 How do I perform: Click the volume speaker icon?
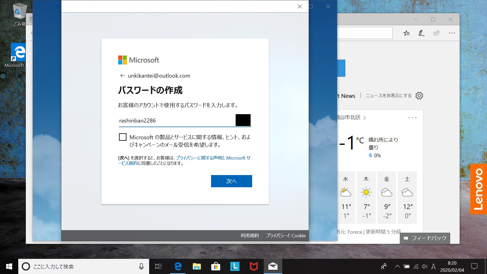425,266
